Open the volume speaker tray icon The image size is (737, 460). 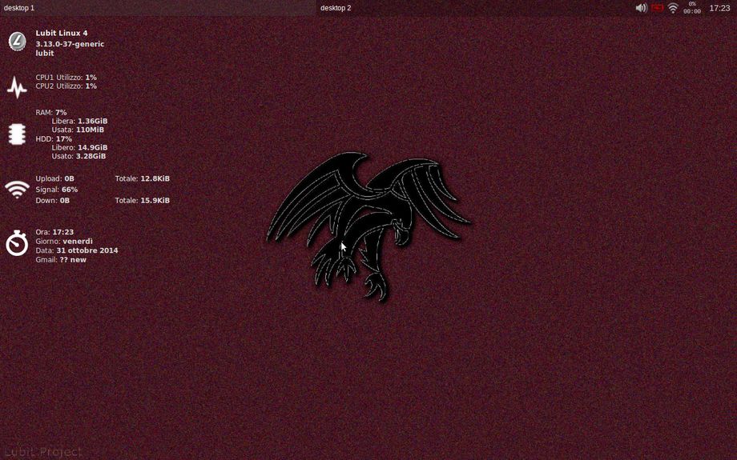[x=641, y=8]
